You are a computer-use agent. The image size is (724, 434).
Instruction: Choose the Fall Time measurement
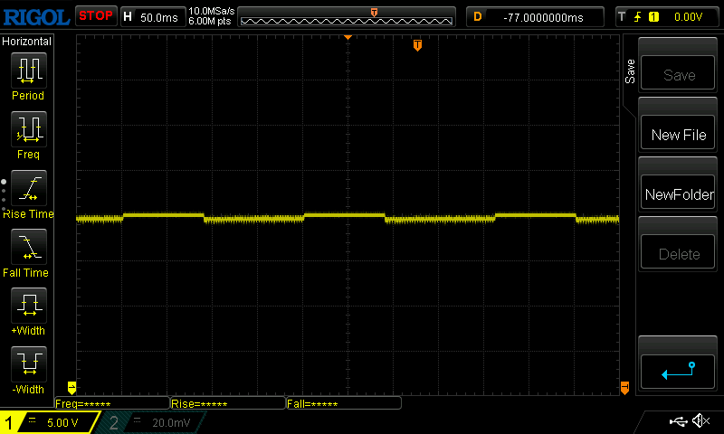(27, 247)
